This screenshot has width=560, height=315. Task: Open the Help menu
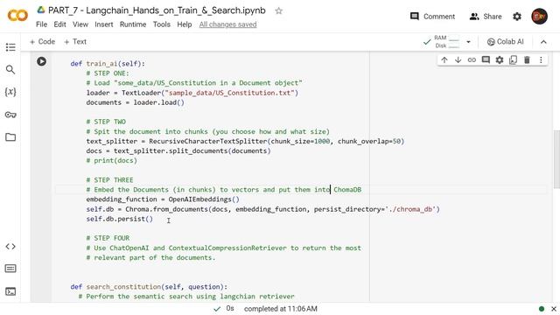click(185, 24)
